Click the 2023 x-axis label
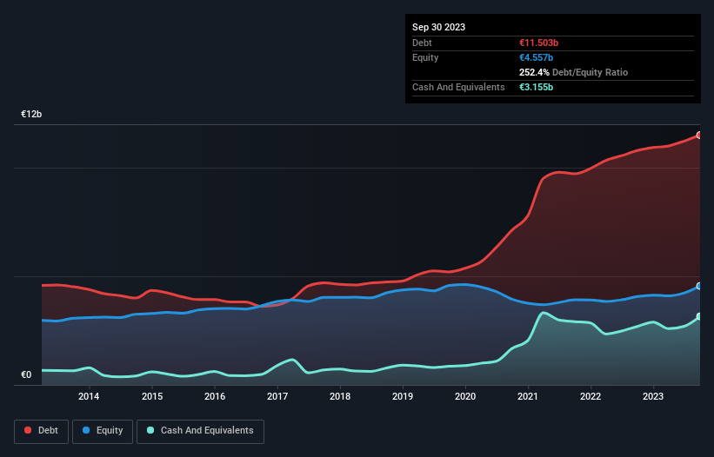This screenshot has width=714, height=457. 653,396
